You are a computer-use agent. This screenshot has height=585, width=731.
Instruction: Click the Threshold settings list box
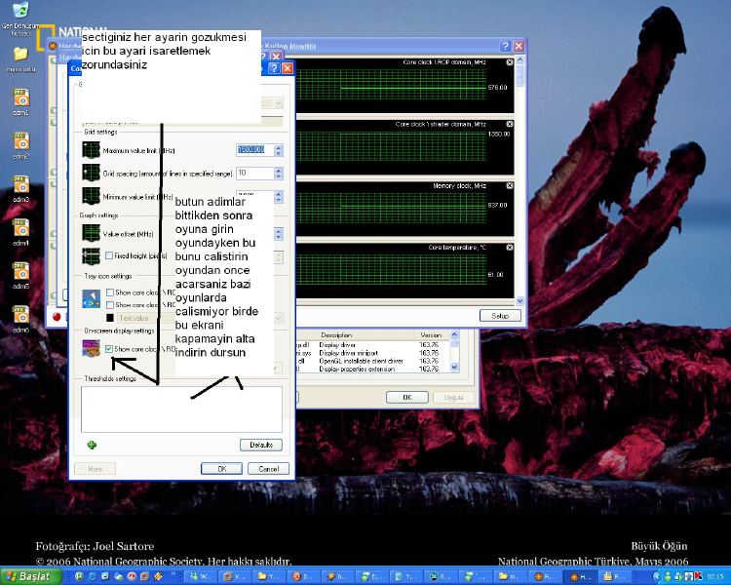pos(181,409)
